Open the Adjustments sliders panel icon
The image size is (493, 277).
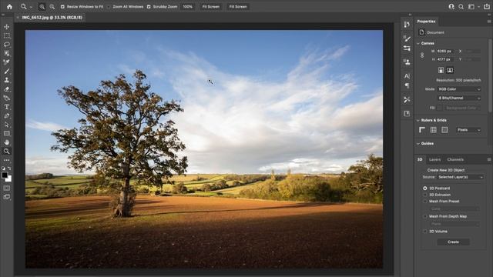point(407,48)
